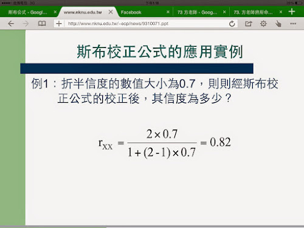Tap the denominator 1+(2-1)×0.7
This screenshot has height=228, width=304.
click(x=162, y=153)
